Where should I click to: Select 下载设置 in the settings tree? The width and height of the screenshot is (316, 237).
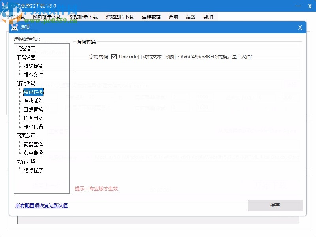click(x=26, y=57)
